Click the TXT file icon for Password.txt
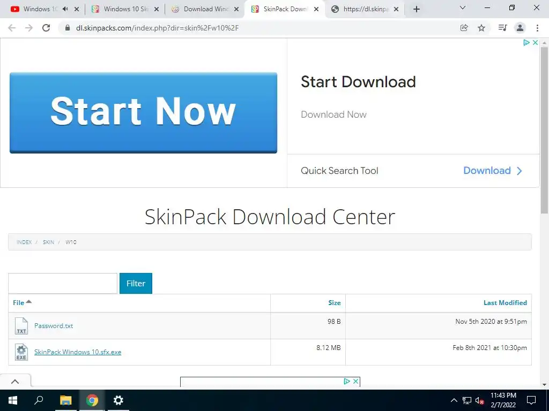The width and height of the screenshot is (549, 411). coord(21,326)
